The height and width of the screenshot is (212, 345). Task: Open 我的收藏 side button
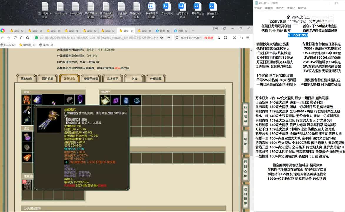pos(245,114)
